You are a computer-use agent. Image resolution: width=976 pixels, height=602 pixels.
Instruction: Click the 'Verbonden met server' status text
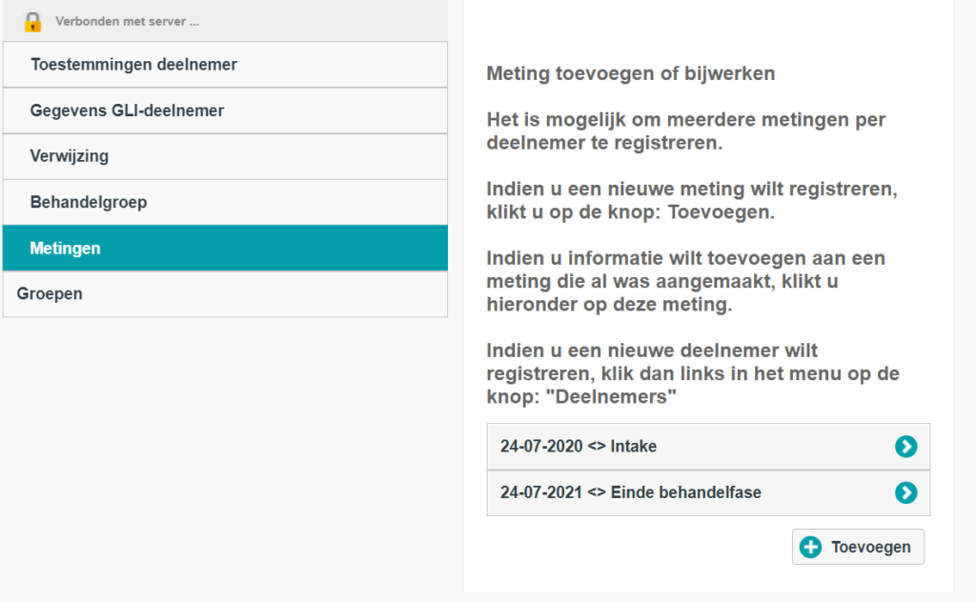point(127,21)
